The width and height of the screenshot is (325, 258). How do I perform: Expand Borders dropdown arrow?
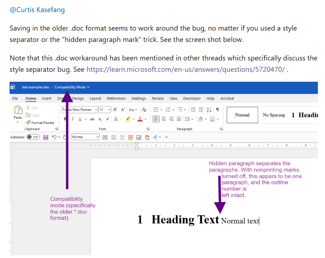coord(218,119)
